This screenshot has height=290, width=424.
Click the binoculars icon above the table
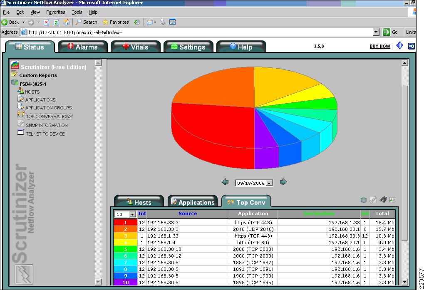coord(383,200)
